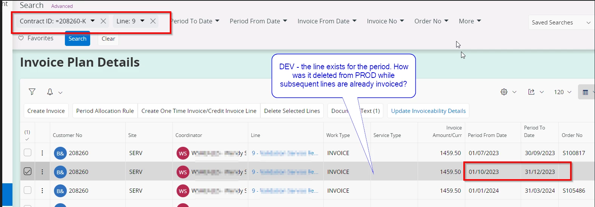Toggle the select-all header check mark
Viewport: 595px width, 207px height.
pyautogui.click(x=27, y=139)
